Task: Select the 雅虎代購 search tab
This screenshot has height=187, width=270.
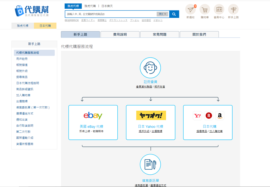Action: tap(90, 6)
